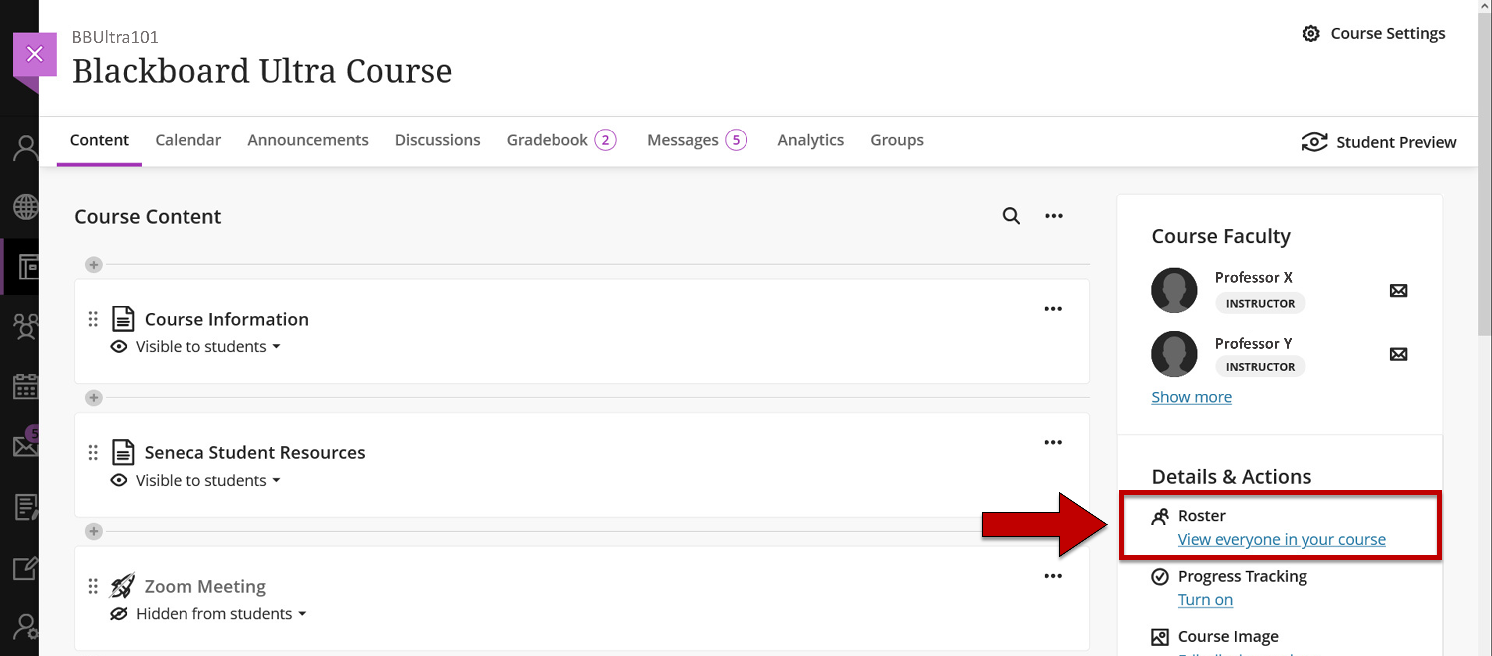This screenshot has height=656, width=1492.
Task: Message Professor Y with the envelope icon
Action: (1398, 354)
